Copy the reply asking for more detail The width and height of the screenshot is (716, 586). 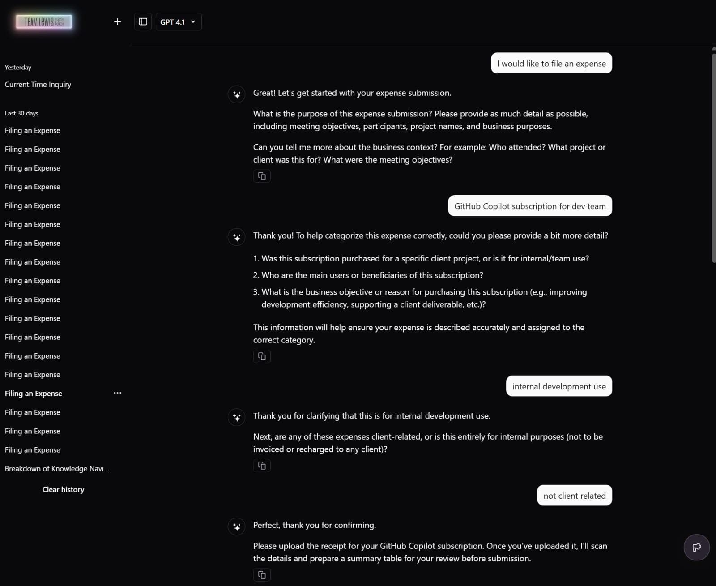point(262,356)
